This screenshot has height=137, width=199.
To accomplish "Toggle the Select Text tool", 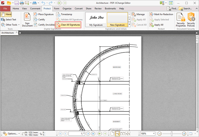I will (x=8, y=20).
